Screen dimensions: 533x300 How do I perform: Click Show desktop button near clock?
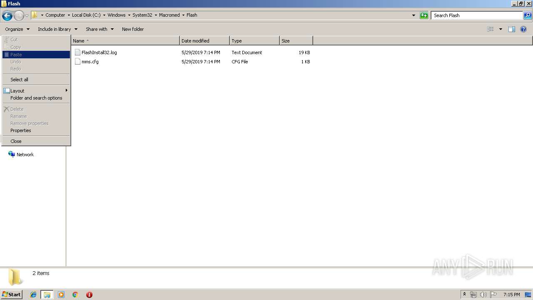[x=528, y=295]
